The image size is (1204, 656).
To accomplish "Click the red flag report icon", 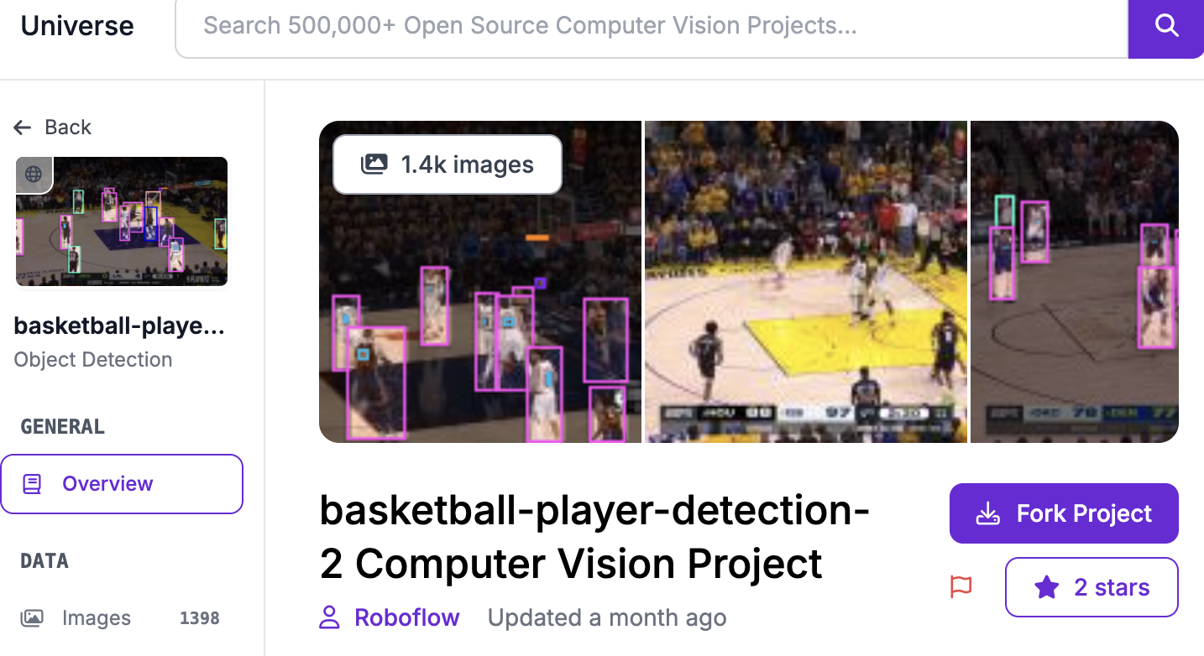I will pyautogui.click(x=961, y=586).
